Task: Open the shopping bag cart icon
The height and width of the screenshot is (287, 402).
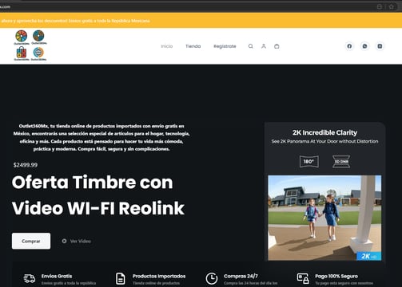Action: point(277,46)
